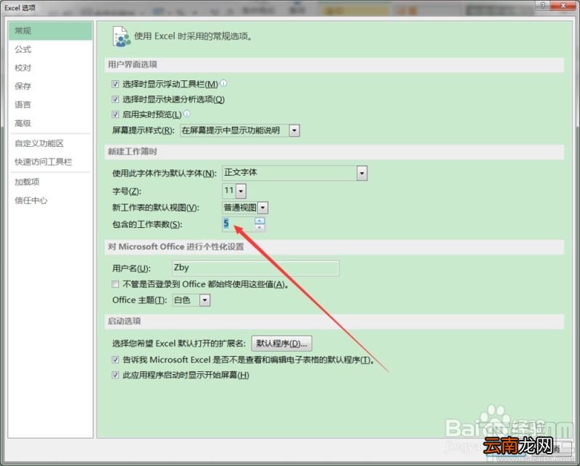Select the 常规 category in sidebar
The height and width of the screenshot is (466, 580).
(50, 30)
